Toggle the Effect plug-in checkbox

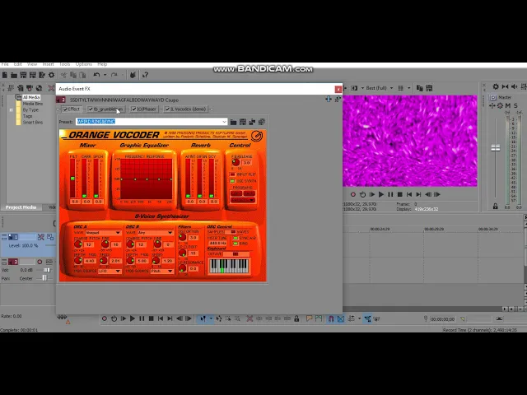tap(65, 109)
